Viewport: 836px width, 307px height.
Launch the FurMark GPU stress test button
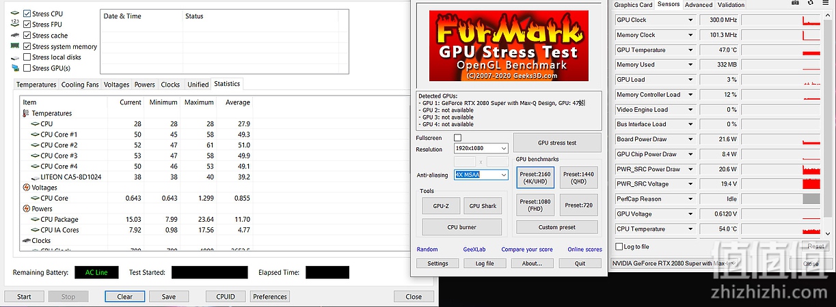[x=557, y=143]
